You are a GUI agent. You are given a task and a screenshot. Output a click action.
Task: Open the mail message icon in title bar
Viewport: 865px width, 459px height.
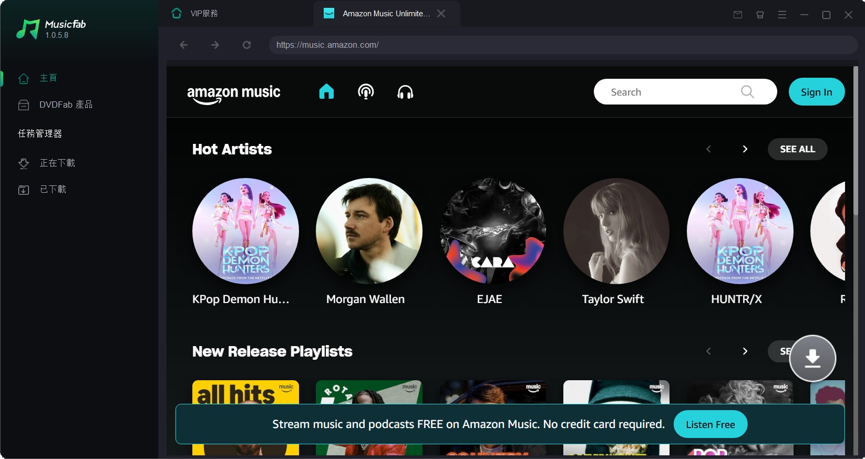coord(738,15)
